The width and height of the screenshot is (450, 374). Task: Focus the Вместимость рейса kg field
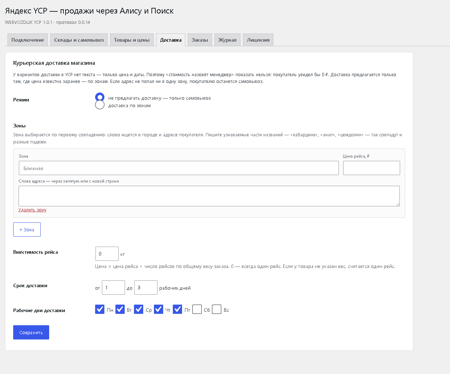point(107,254)
